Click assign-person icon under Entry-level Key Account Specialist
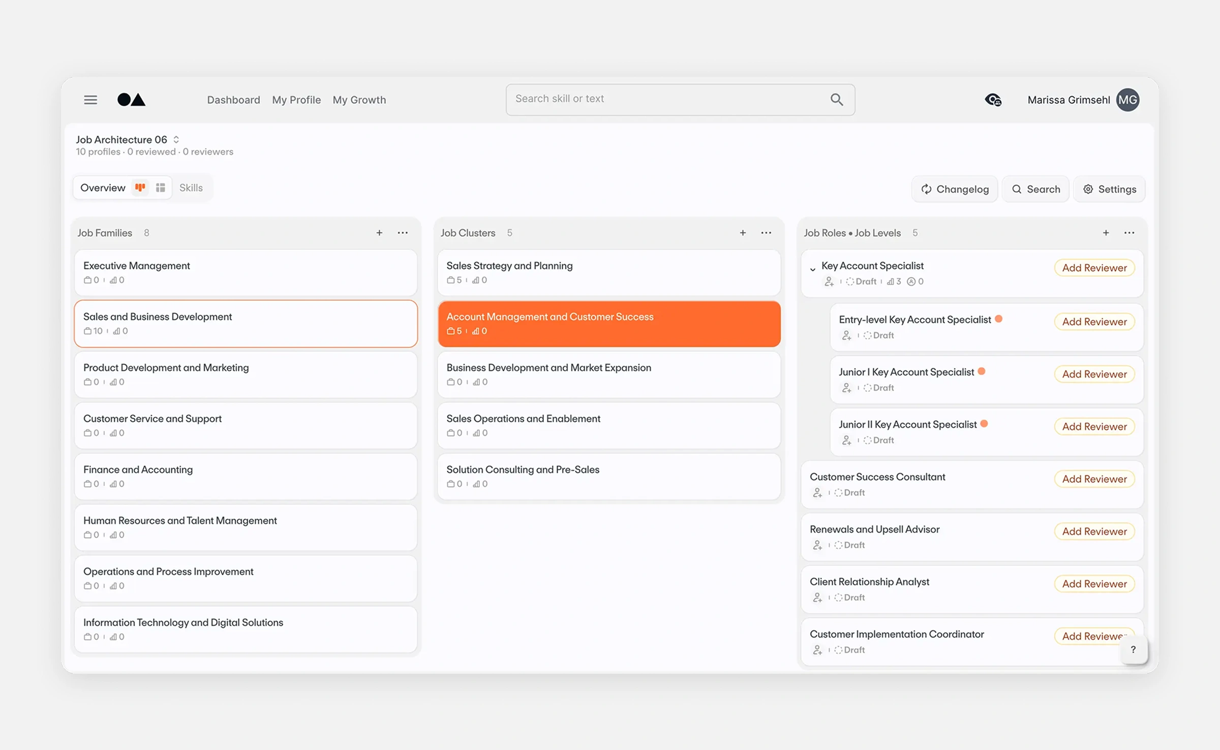 [846, 335]
